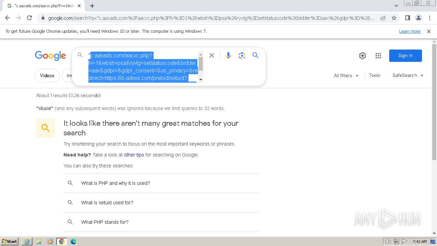
Task: Open Microsoft Edge from taskbar
Action: tap(73, 242)
